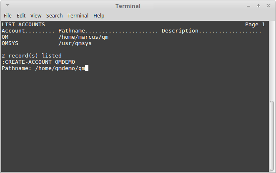Screen dimensions: 276x173
Task: Open the Edit menu
Action: click(x=21, y=16)
